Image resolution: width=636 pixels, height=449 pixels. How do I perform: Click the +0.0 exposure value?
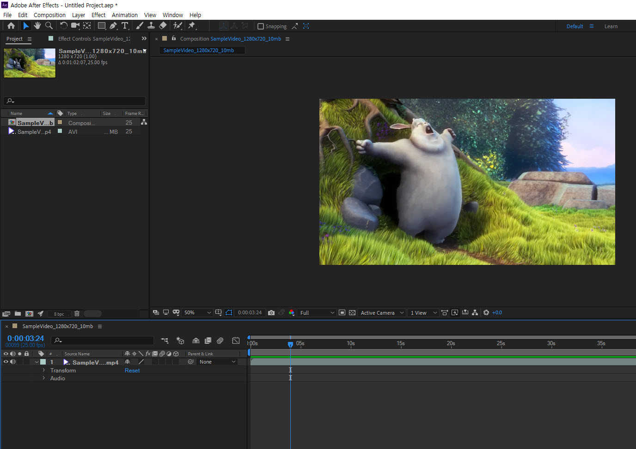pyautogui.click(x=497, y=313)
